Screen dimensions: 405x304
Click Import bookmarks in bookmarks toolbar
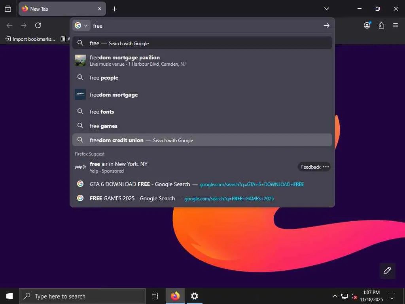click(x=30, y=39)
